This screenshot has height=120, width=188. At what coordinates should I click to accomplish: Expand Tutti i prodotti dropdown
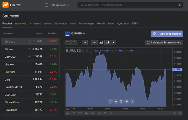(60, 5)
